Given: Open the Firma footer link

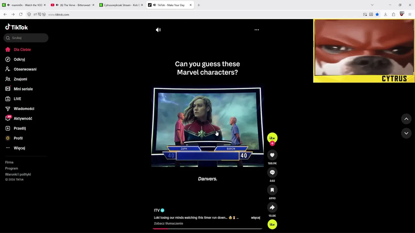Looking at the screenshot, I should point(9,162).
